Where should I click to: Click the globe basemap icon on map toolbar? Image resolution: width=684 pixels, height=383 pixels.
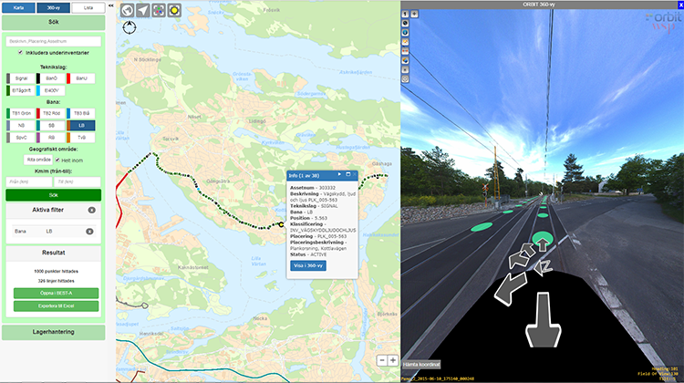pyautogui.click(x=128, y=11)
